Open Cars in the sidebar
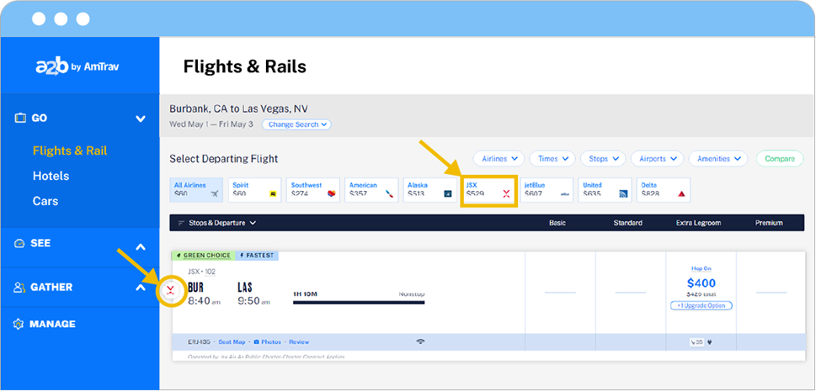This screenshot has height=391, width=821. [45, 201]
